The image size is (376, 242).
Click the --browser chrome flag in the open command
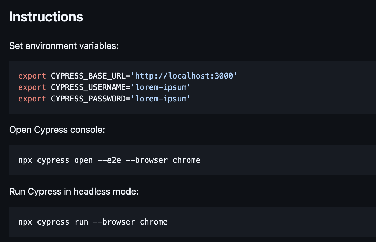[165, 160]
